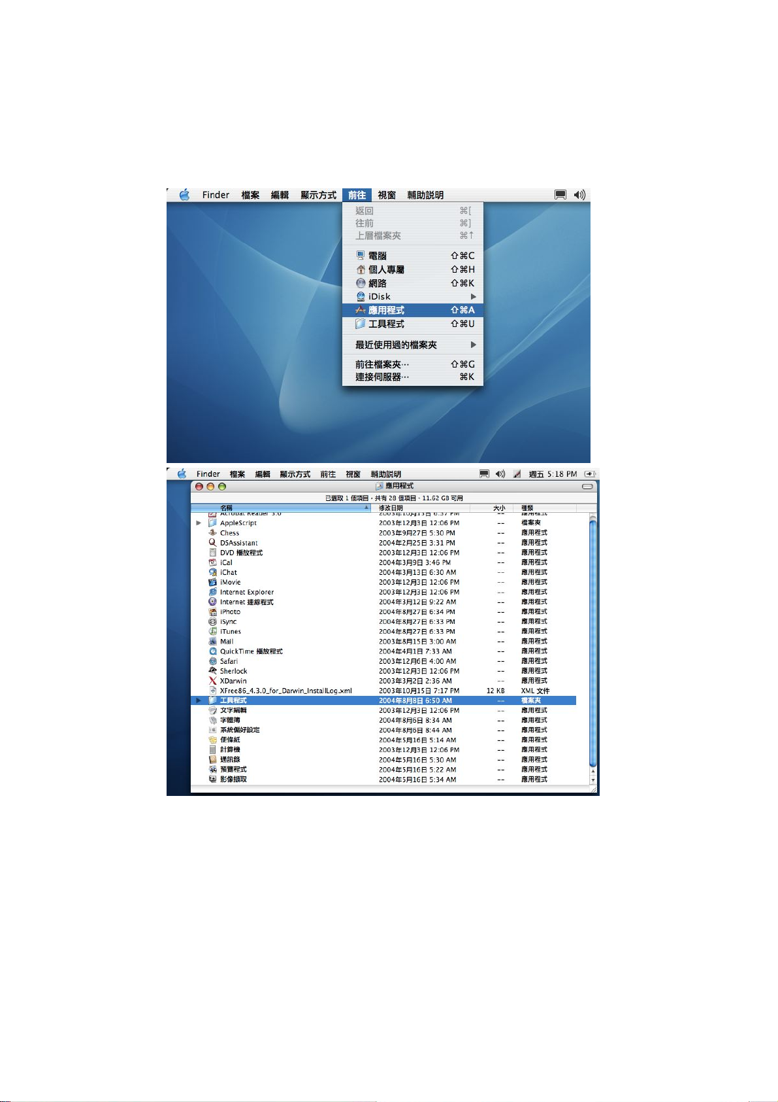Click the battery icon next to the clock
The height and width of the screenshot is (1102, 778).
pyautogui.click(x=590, y=474)
